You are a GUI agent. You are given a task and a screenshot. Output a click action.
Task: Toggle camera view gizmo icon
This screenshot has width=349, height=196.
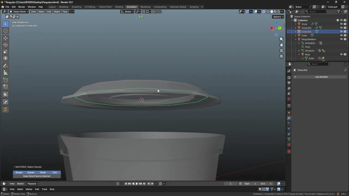[x=281, y=50]
